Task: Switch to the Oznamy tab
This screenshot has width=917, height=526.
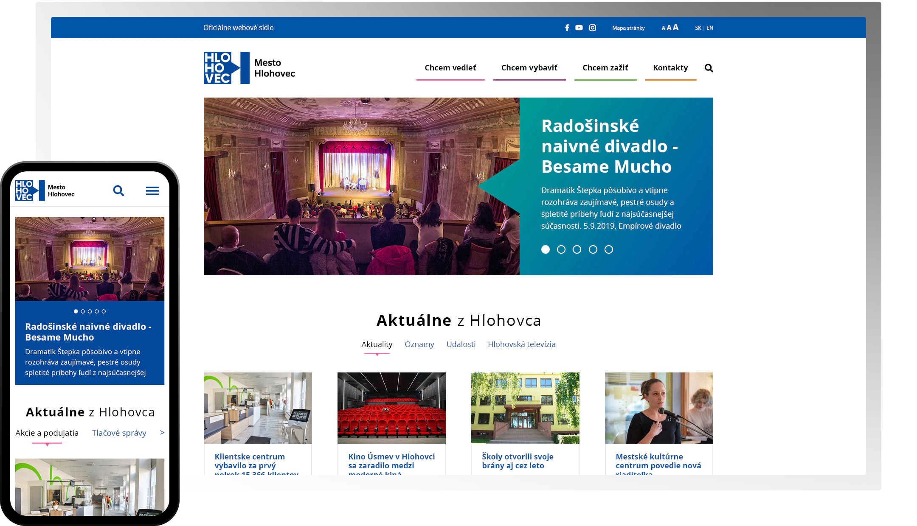Action: pos(419,344)
